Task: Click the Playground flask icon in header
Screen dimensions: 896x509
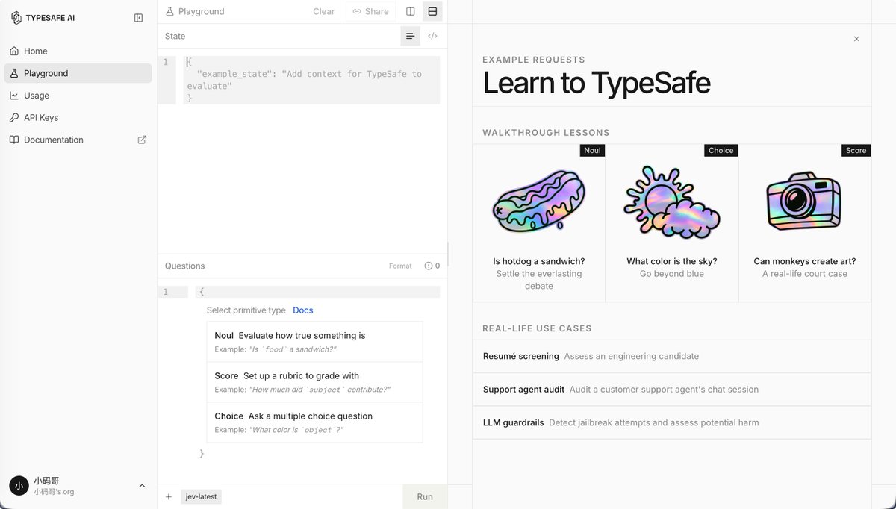Action: [170, 11]
